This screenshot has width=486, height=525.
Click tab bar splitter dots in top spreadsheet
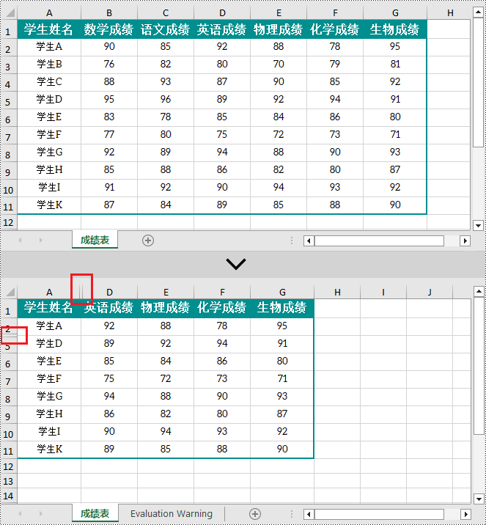pos(292,241)
